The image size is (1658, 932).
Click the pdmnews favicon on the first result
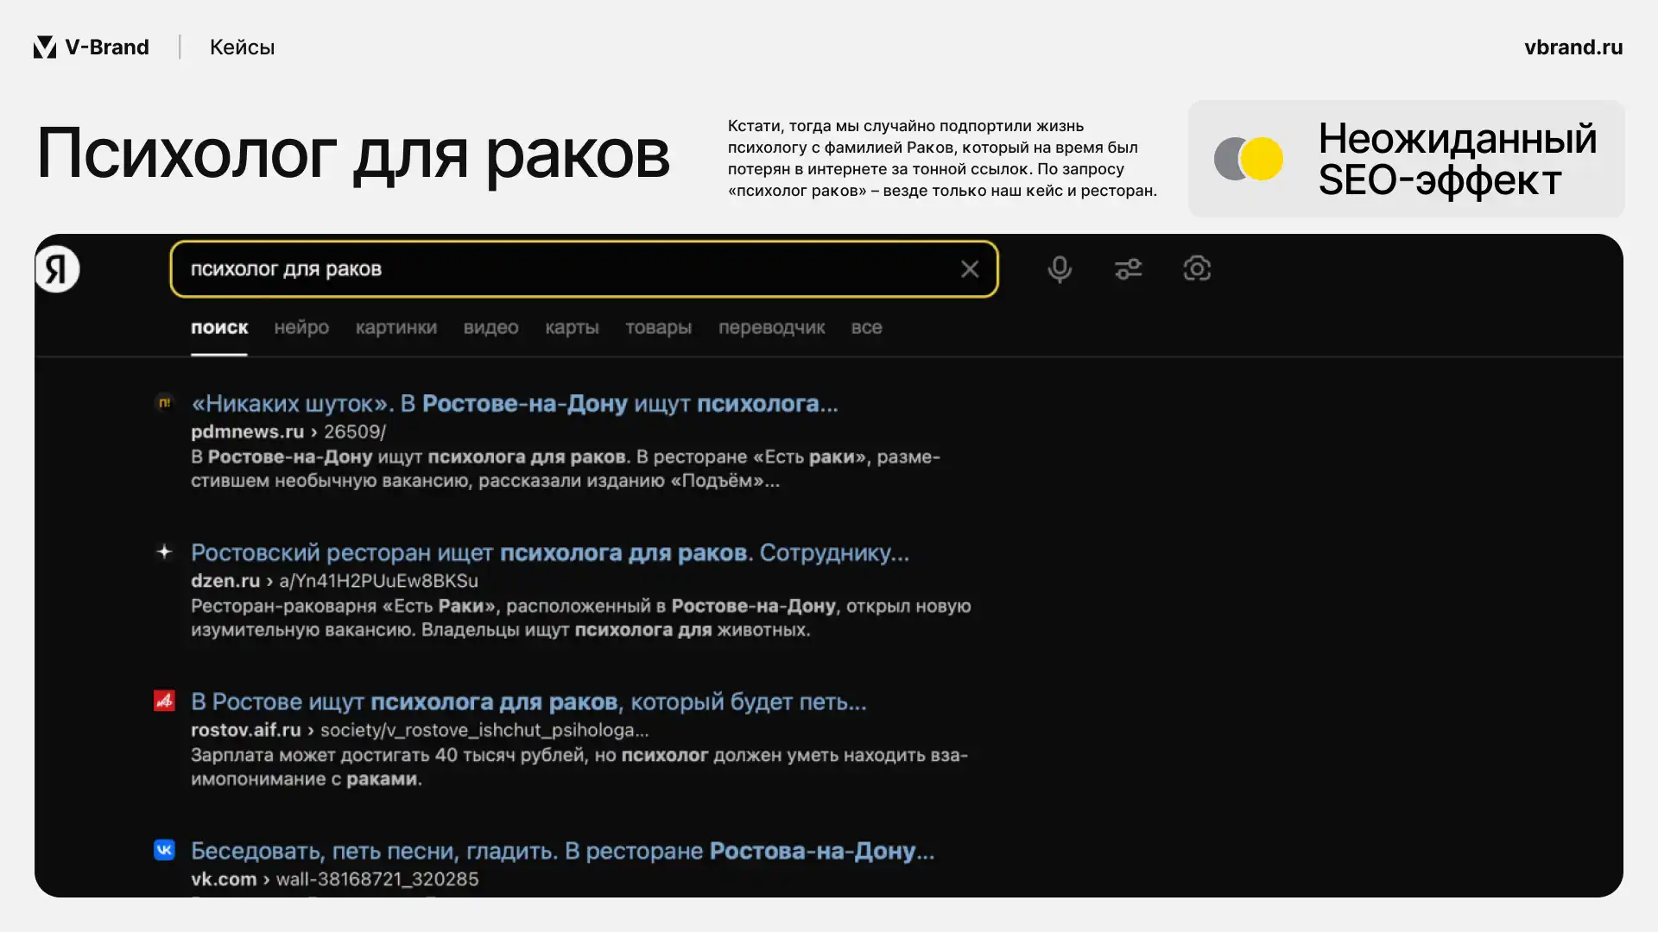pos(164,402)
